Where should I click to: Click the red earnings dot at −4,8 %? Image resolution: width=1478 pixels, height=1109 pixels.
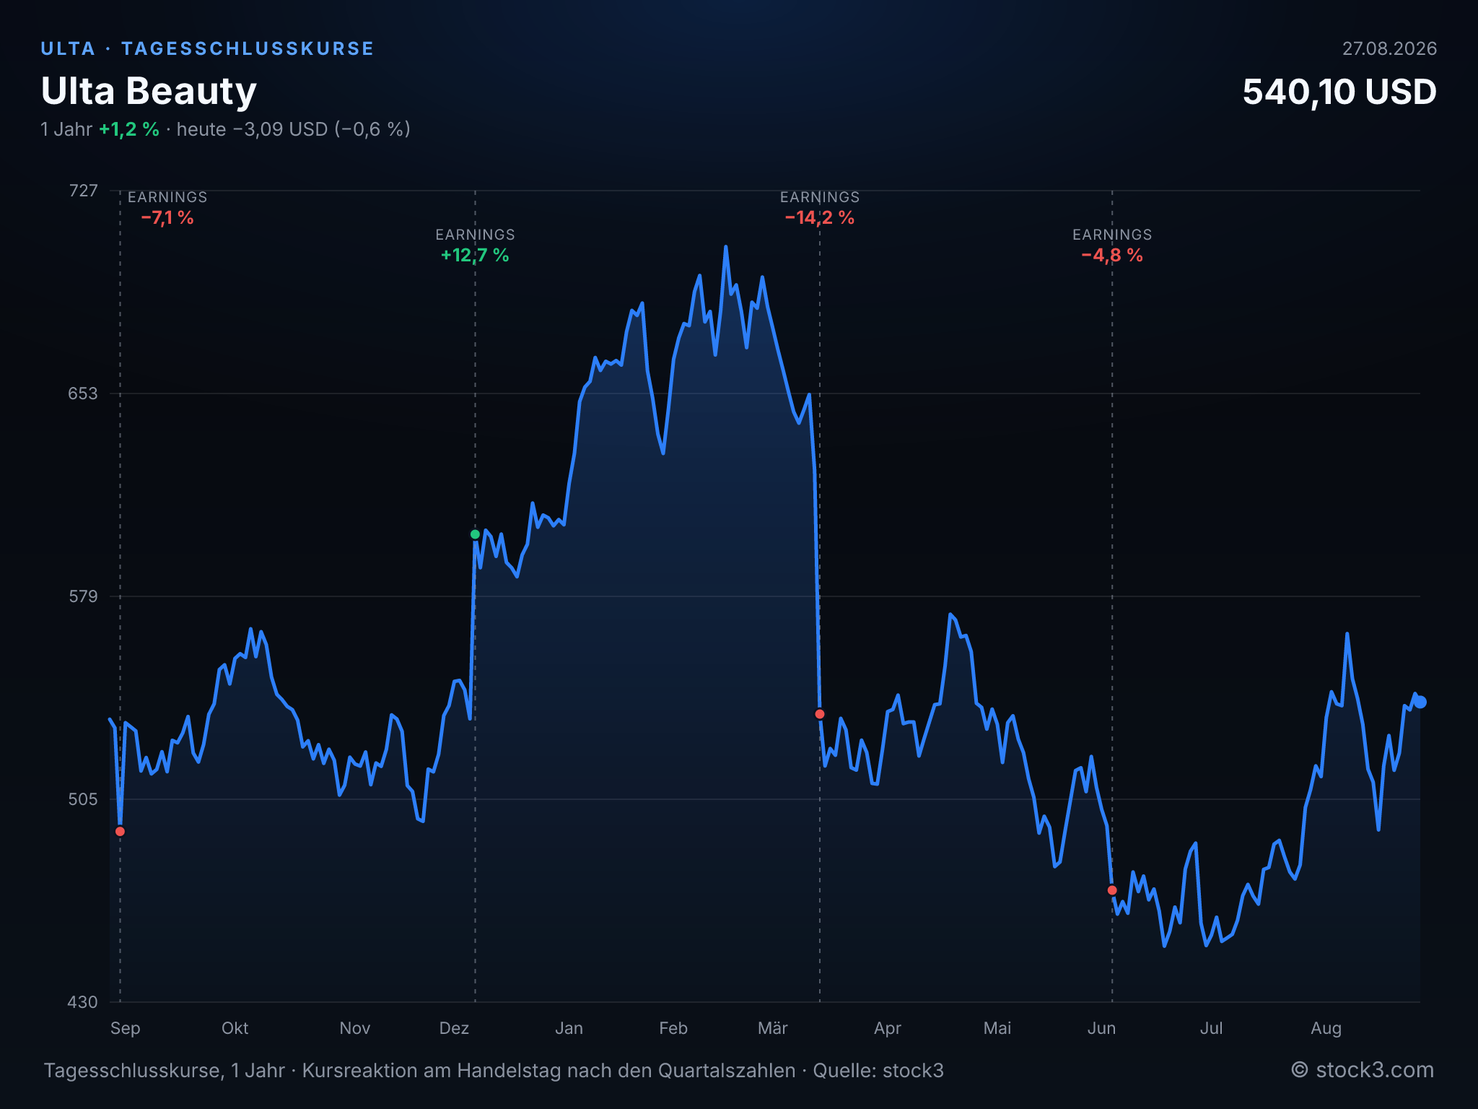[x=1112, y=890]
